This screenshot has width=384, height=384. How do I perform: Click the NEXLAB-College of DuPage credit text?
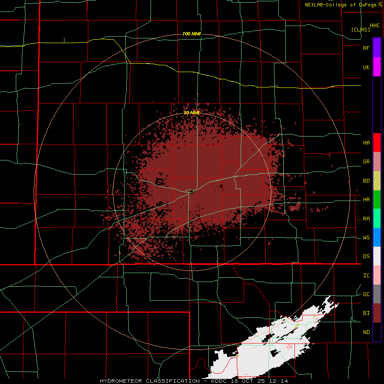(x=343, y=5)
